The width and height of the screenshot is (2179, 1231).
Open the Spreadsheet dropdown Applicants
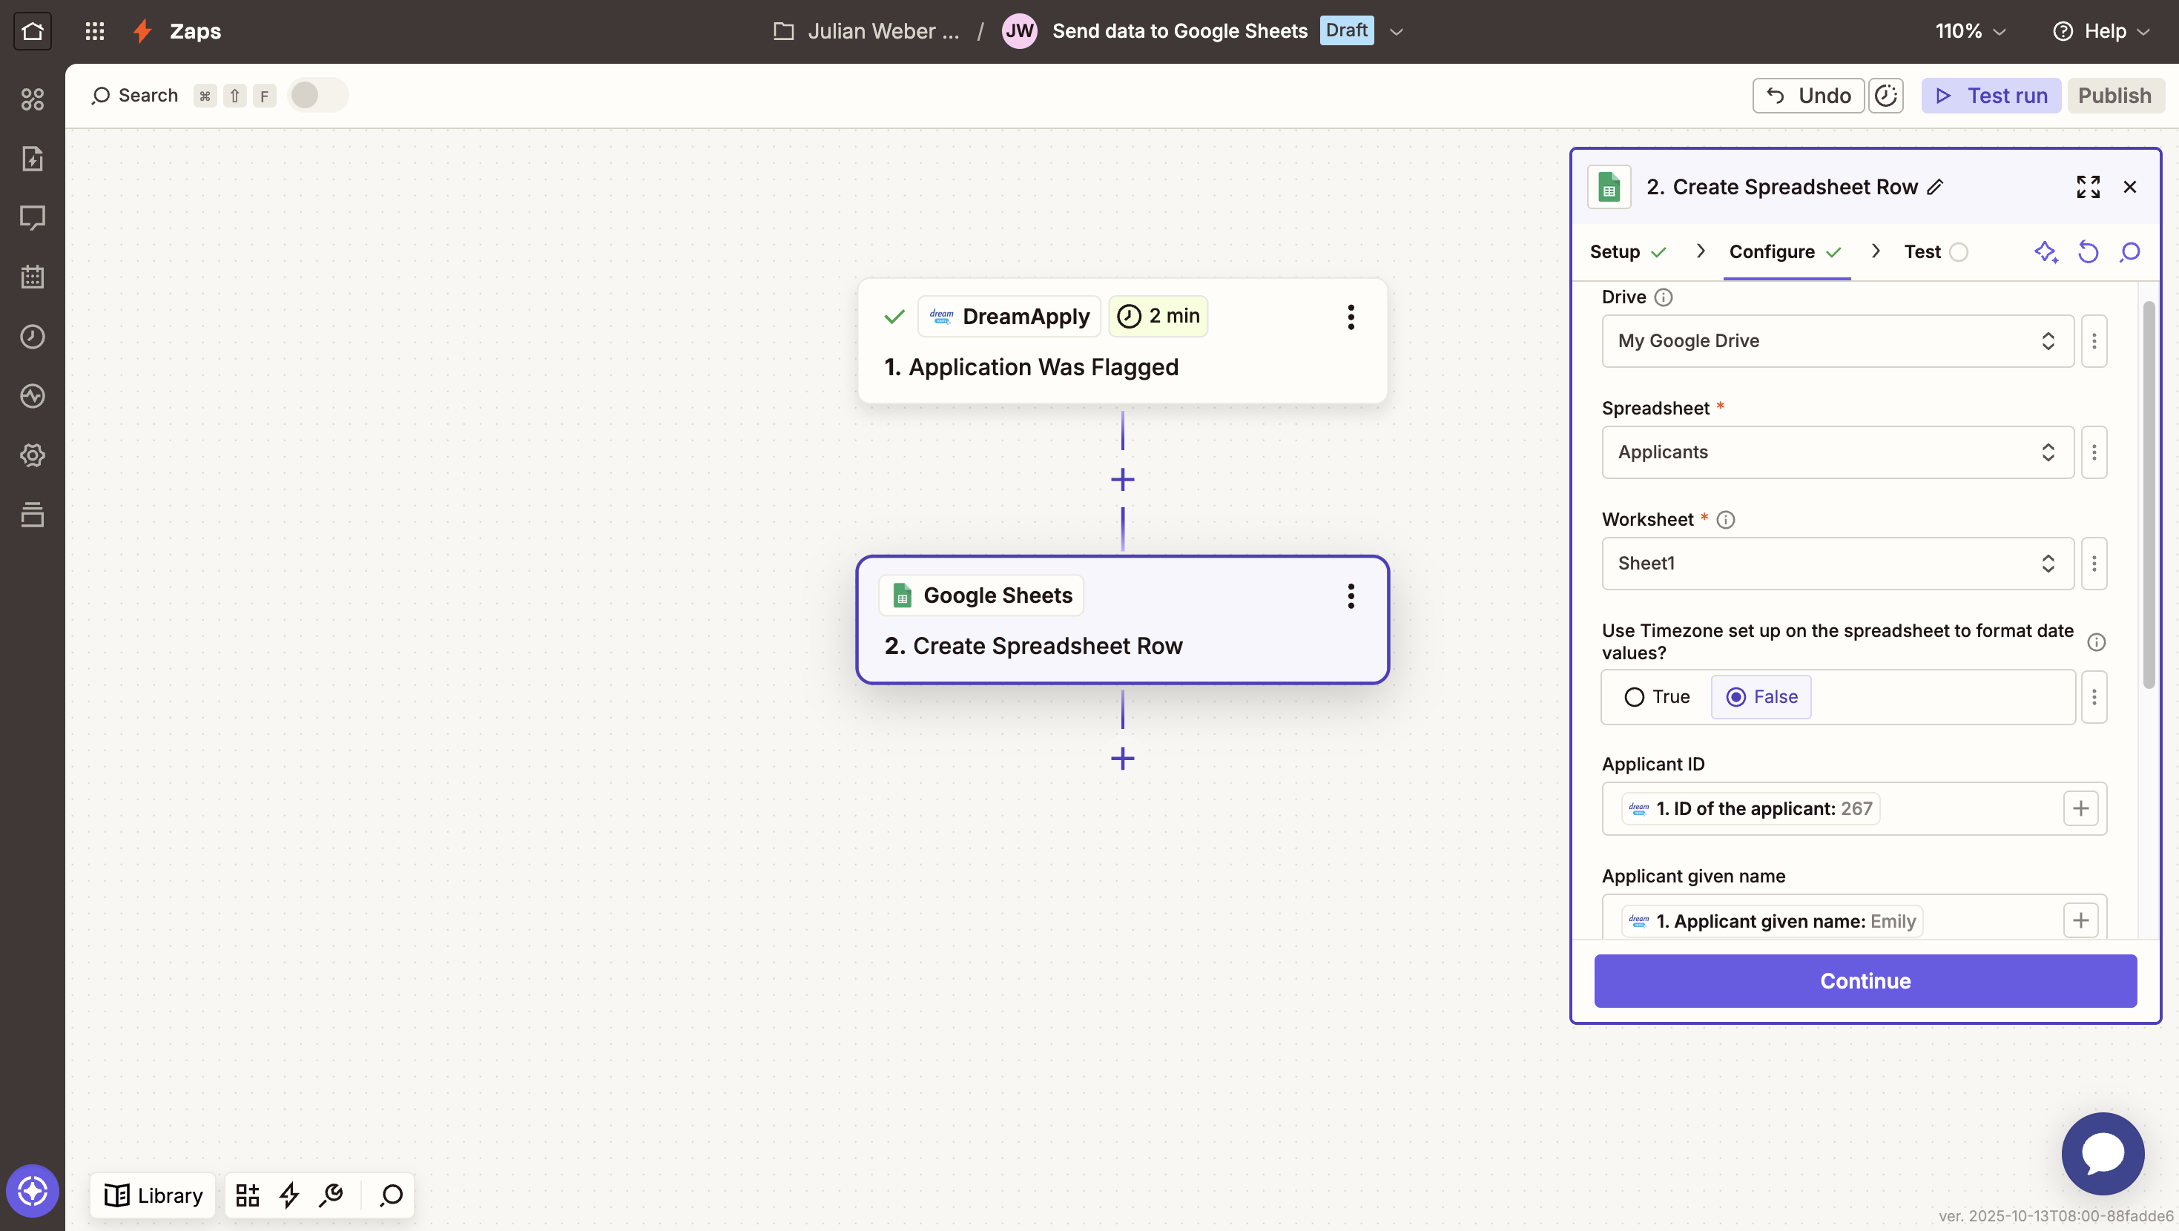tap(1837, 452)
